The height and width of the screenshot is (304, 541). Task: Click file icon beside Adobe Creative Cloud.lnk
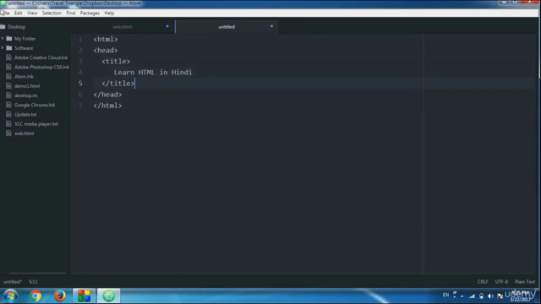tap(9, 57)
